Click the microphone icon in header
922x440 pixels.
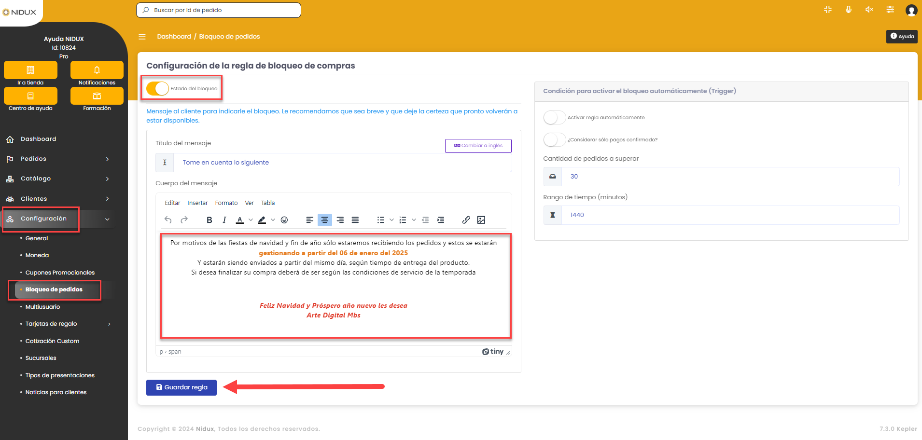[x=849, y=10]
